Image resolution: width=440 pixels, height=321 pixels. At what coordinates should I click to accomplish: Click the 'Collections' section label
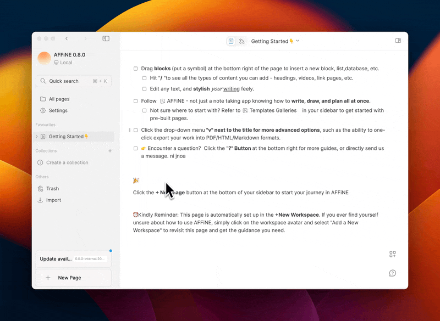coord(46,151)
